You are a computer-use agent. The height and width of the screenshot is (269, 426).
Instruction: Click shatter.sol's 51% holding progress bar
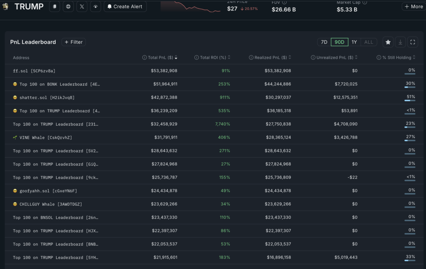click(x=410, y=100)
